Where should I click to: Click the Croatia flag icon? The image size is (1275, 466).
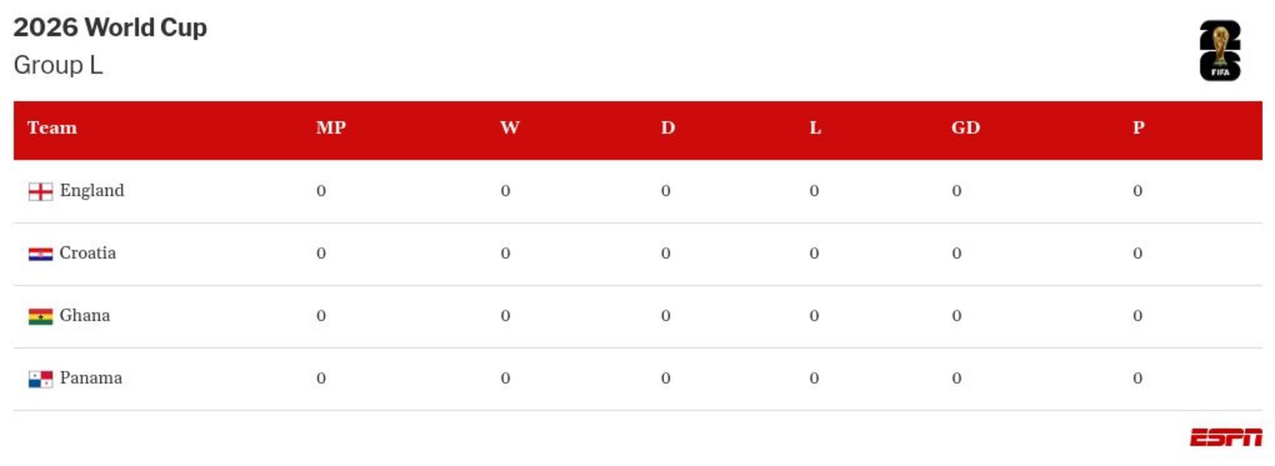41,254
